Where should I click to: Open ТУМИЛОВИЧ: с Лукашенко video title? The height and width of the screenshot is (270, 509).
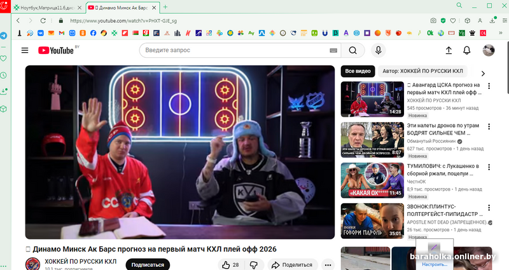pyautogui.click(x=443, y=170)
